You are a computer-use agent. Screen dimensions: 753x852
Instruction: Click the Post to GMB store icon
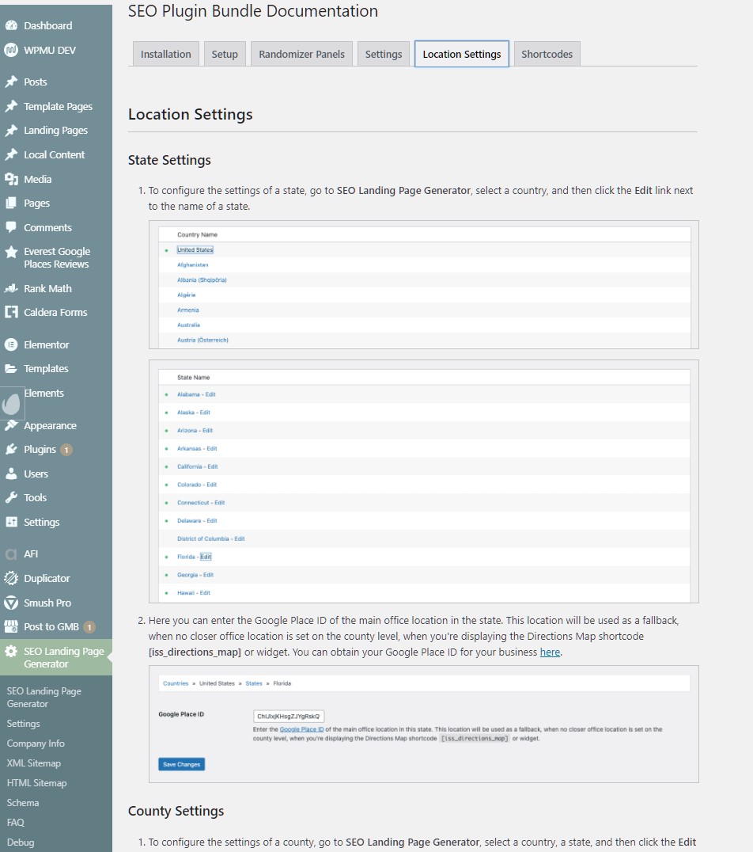tap(11, 626)
